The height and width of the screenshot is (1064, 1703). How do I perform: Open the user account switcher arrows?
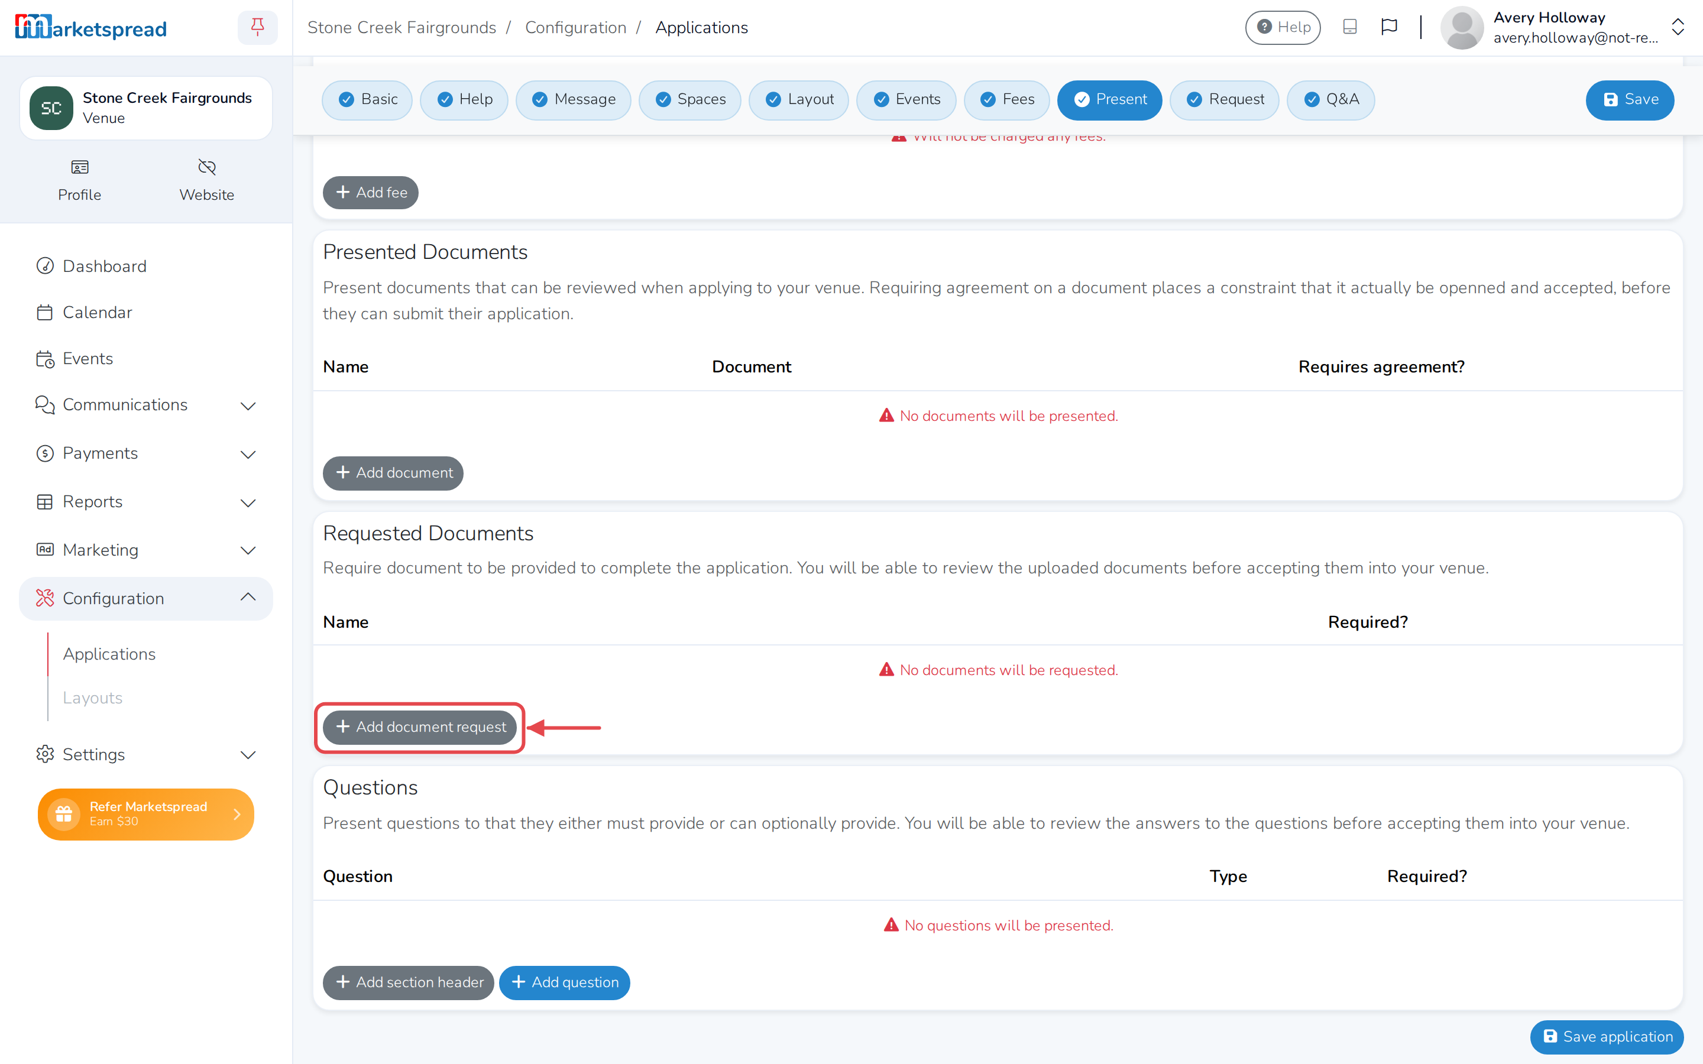(1678, 27)
